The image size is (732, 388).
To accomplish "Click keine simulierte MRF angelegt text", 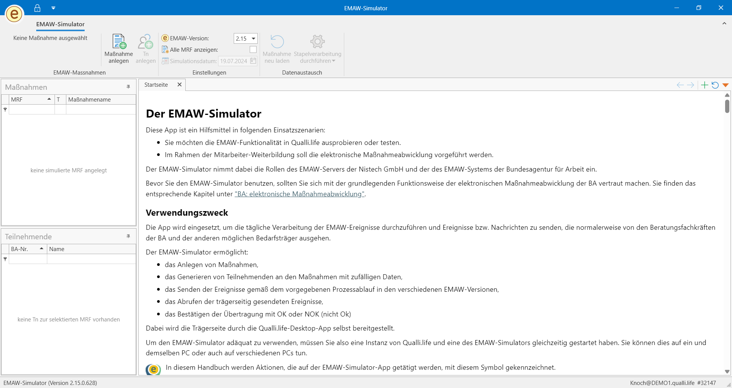I will pos(69,170).
